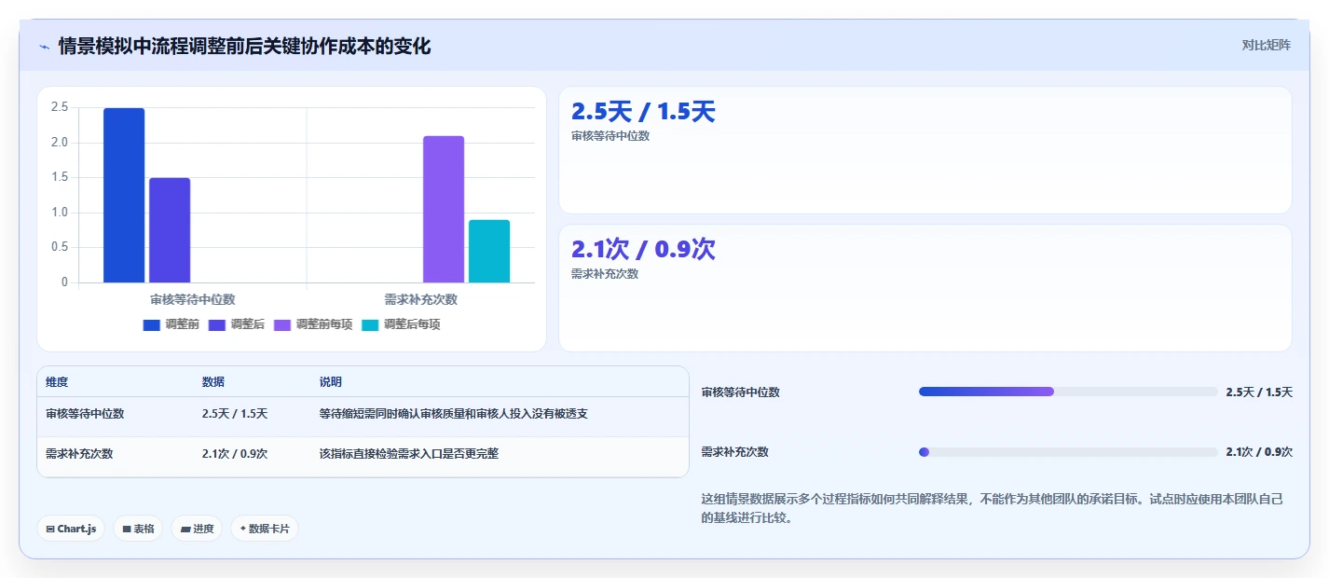Toggle the 调整后 legend entry
The width and height of the screenshot is (1329, 578).
(237, 324)
